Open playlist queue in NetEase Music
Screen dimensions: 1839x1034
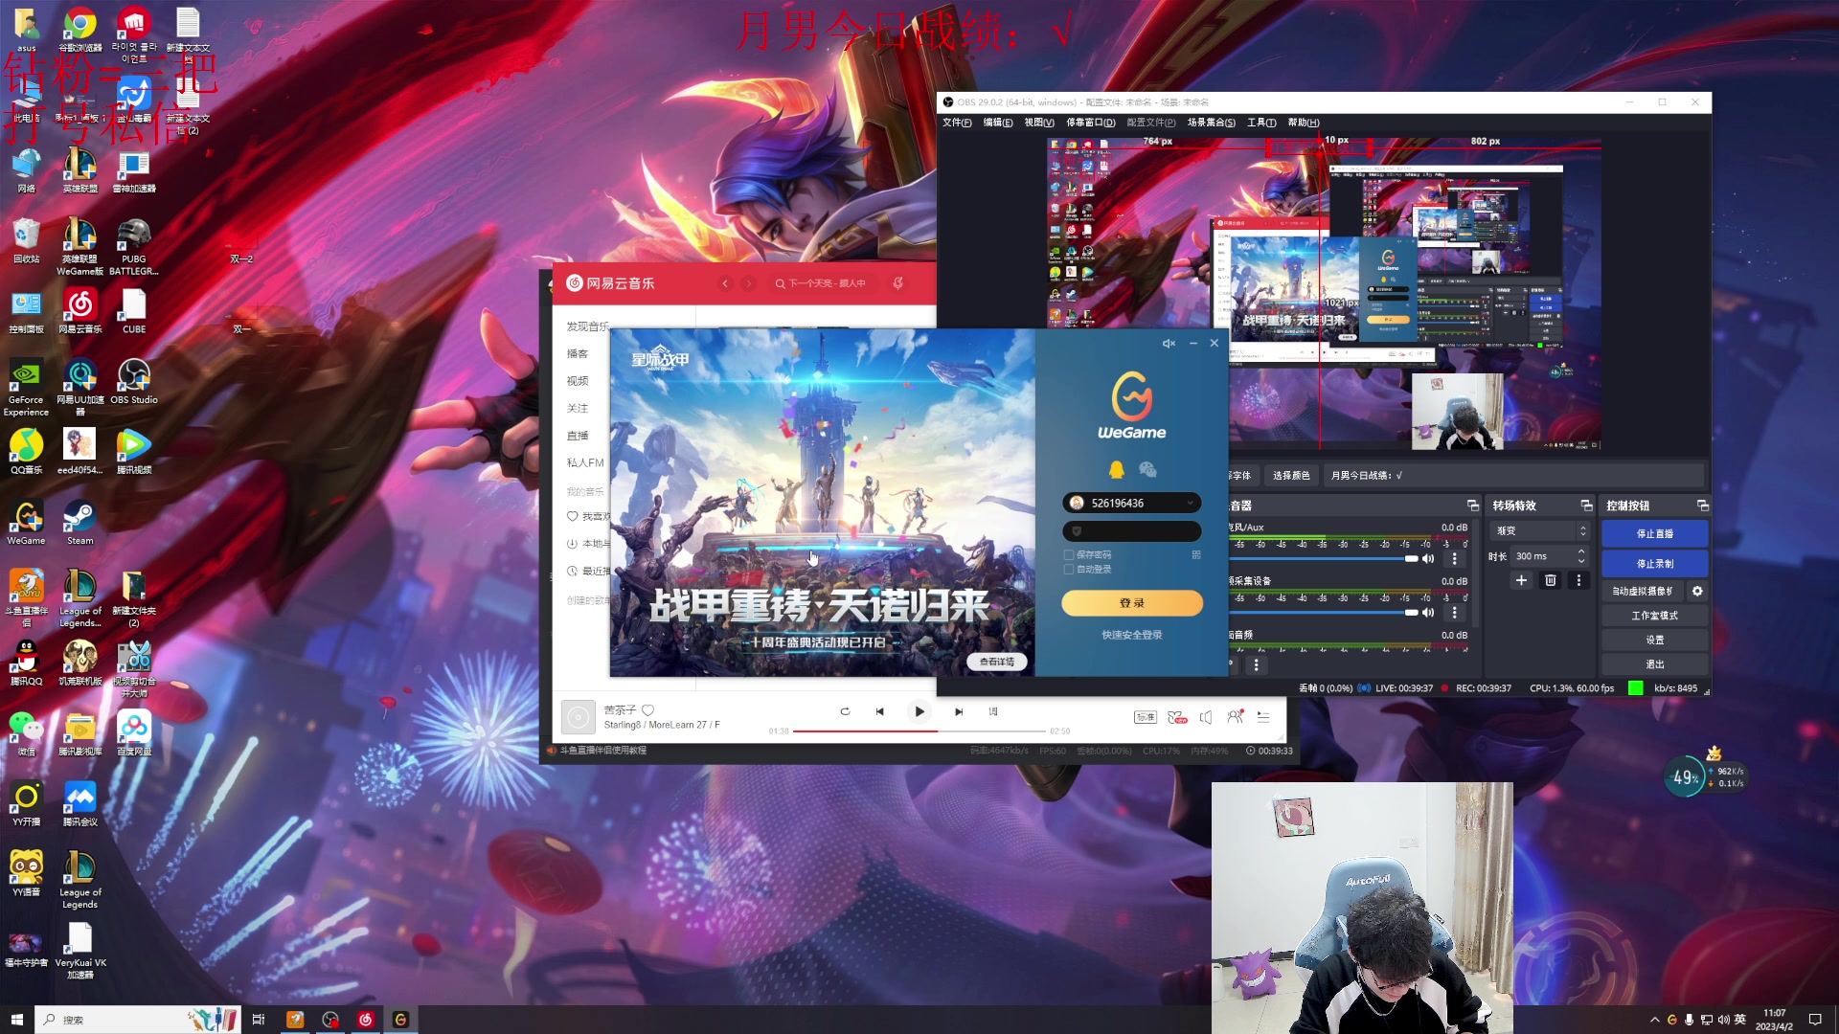coord(1263,717)
